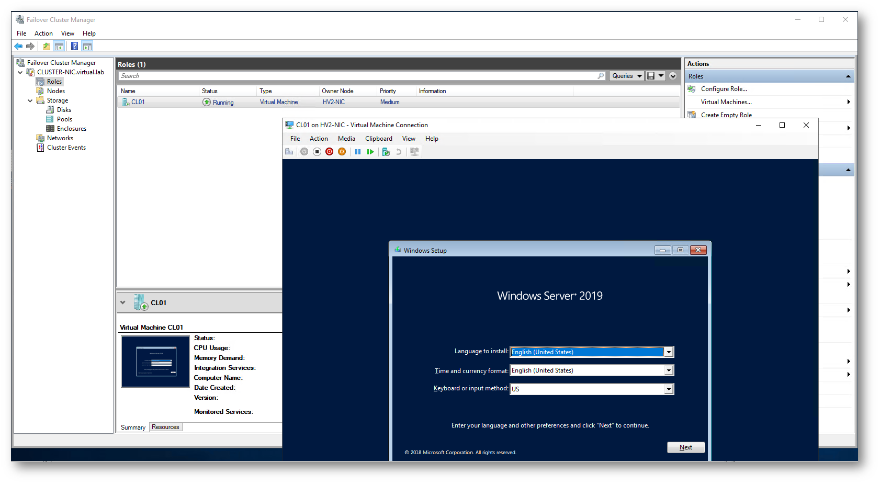Select the CL01 role row
Viewport: 880px width, 484px height.
coord(399,102)
